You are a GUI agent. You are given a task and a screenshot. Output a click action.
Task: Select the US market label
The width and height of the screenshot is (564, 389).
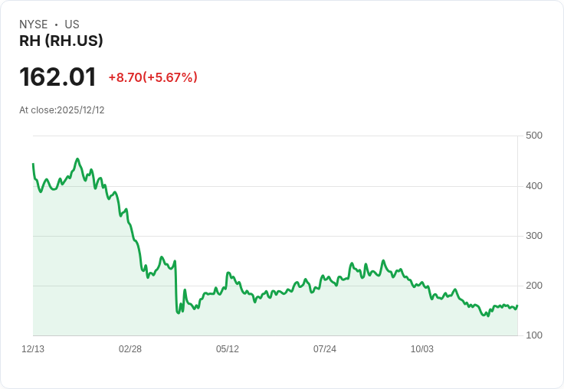[x=72, y=25]
